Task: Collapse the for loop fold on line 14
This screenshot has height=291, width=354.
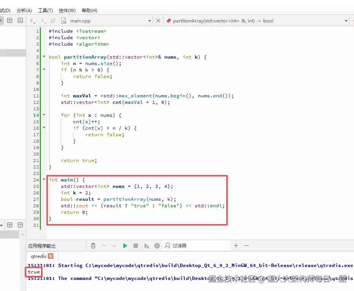Action: tap(44, 115)
